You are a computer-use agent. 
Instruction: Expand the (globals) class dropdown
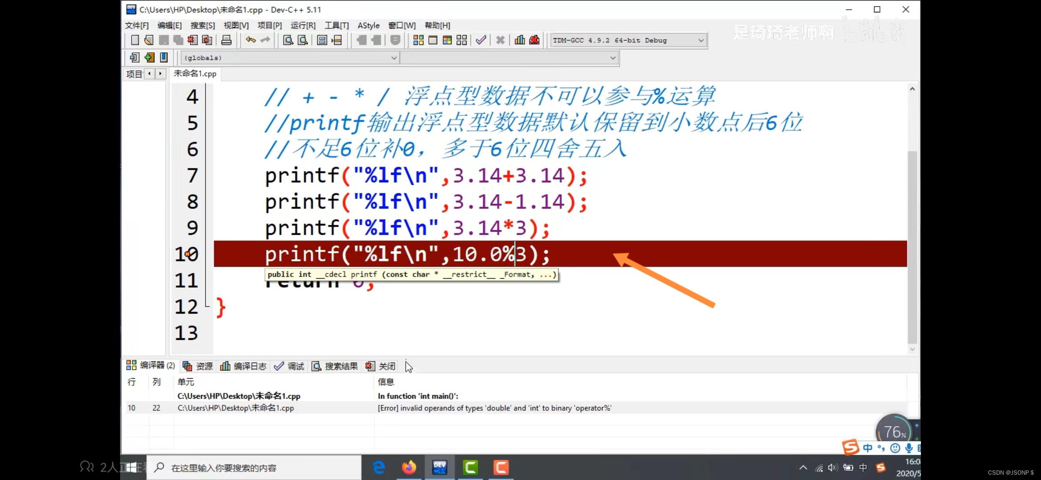[394, 58]
